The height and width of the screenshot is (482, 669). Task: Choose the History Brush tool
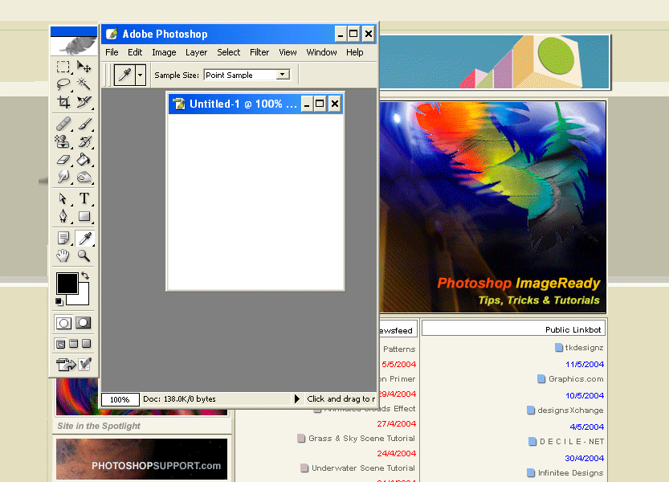(84, 141)
